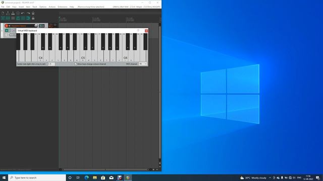Screen dimensions: 323x181
Task: Click the taskbar clock and date
Action: [308, 177]
